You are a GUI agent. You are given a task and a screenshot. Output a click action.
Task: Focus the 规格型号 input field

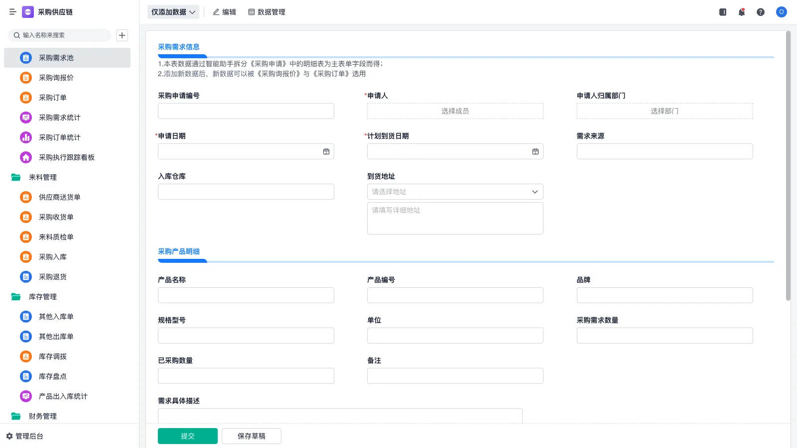tap(246, 336)
